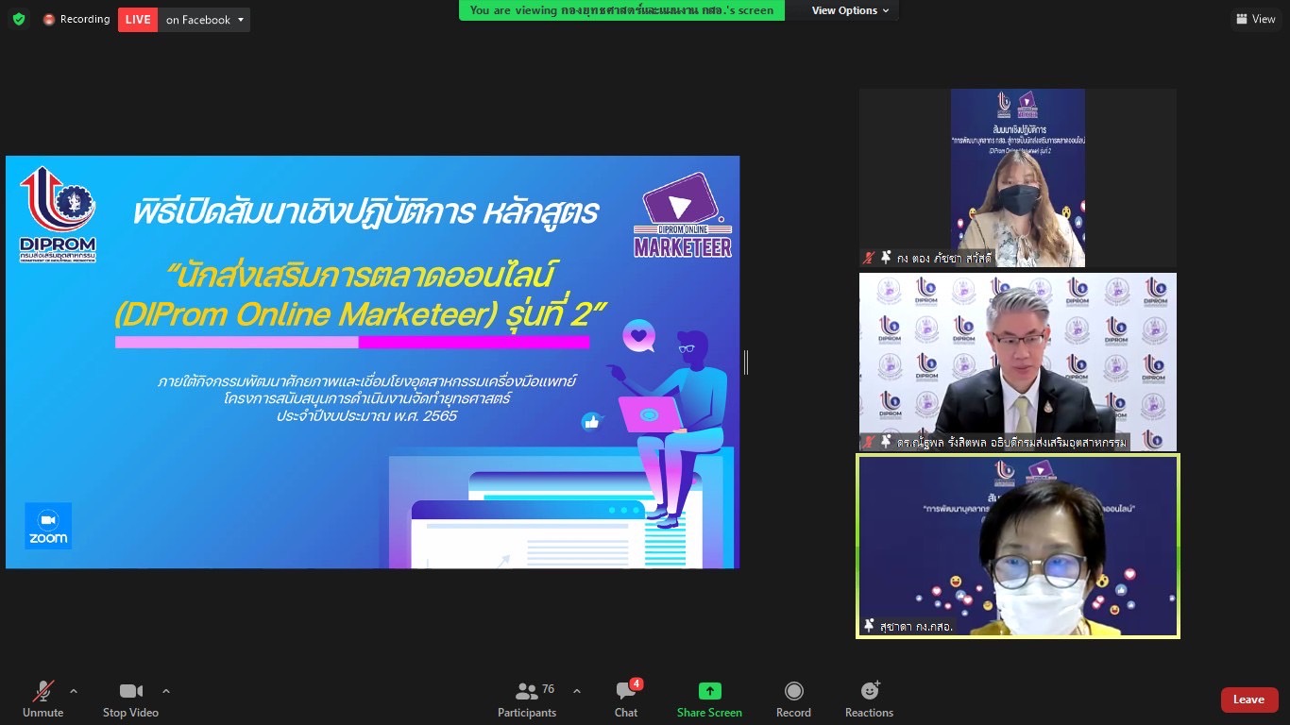
Task: Click muted mic icon on top participant video
Action: [869, 258]
